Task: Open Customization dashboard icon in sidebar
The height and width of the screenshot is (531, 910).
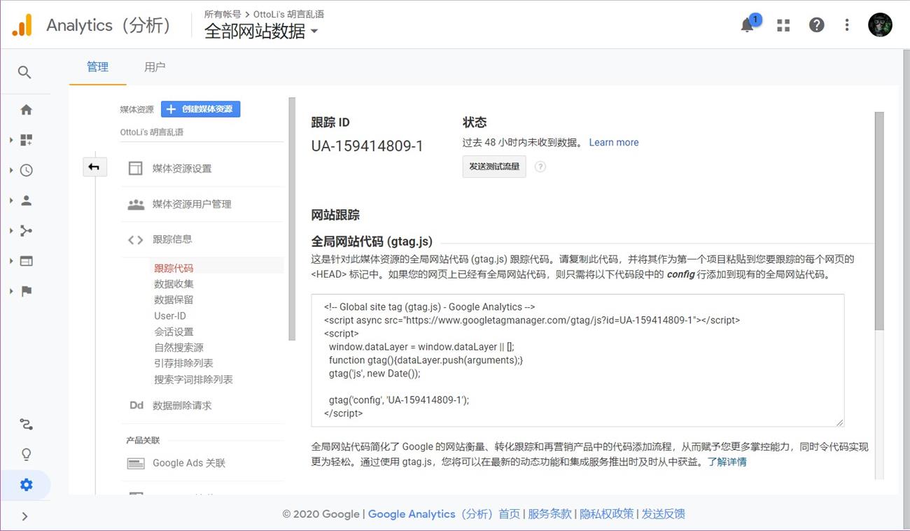Action: click(x=26, y=140)
